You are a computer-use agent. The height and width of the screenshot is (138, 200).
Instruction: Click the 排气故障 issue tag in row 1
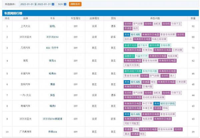(138, 24)
